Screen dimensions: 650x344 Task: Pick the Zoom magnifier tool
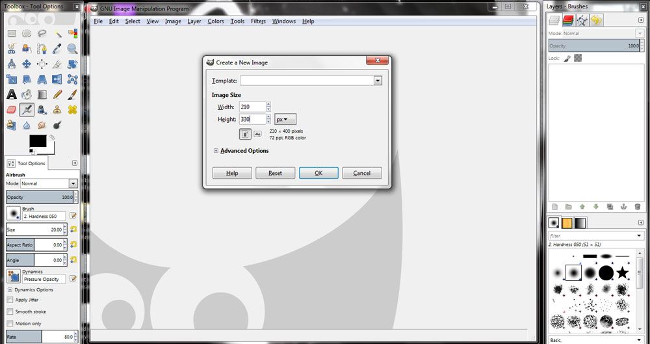click(x=72, y=49)
